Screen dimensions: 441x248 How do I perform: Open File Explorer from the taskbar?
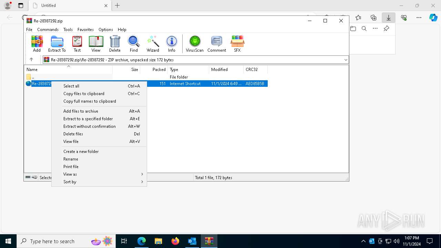(x=158, y=241)
